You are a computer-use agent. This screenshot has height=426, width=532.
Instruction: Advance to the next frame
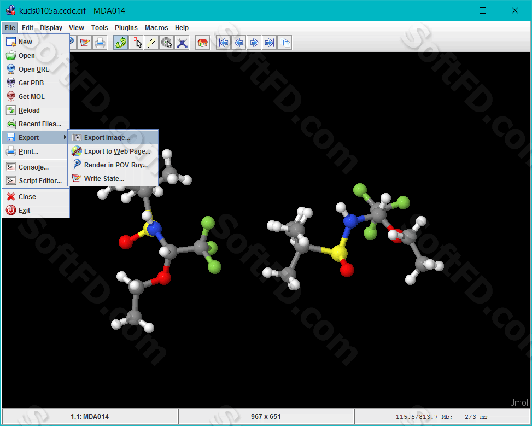click(x=254, y=43)
